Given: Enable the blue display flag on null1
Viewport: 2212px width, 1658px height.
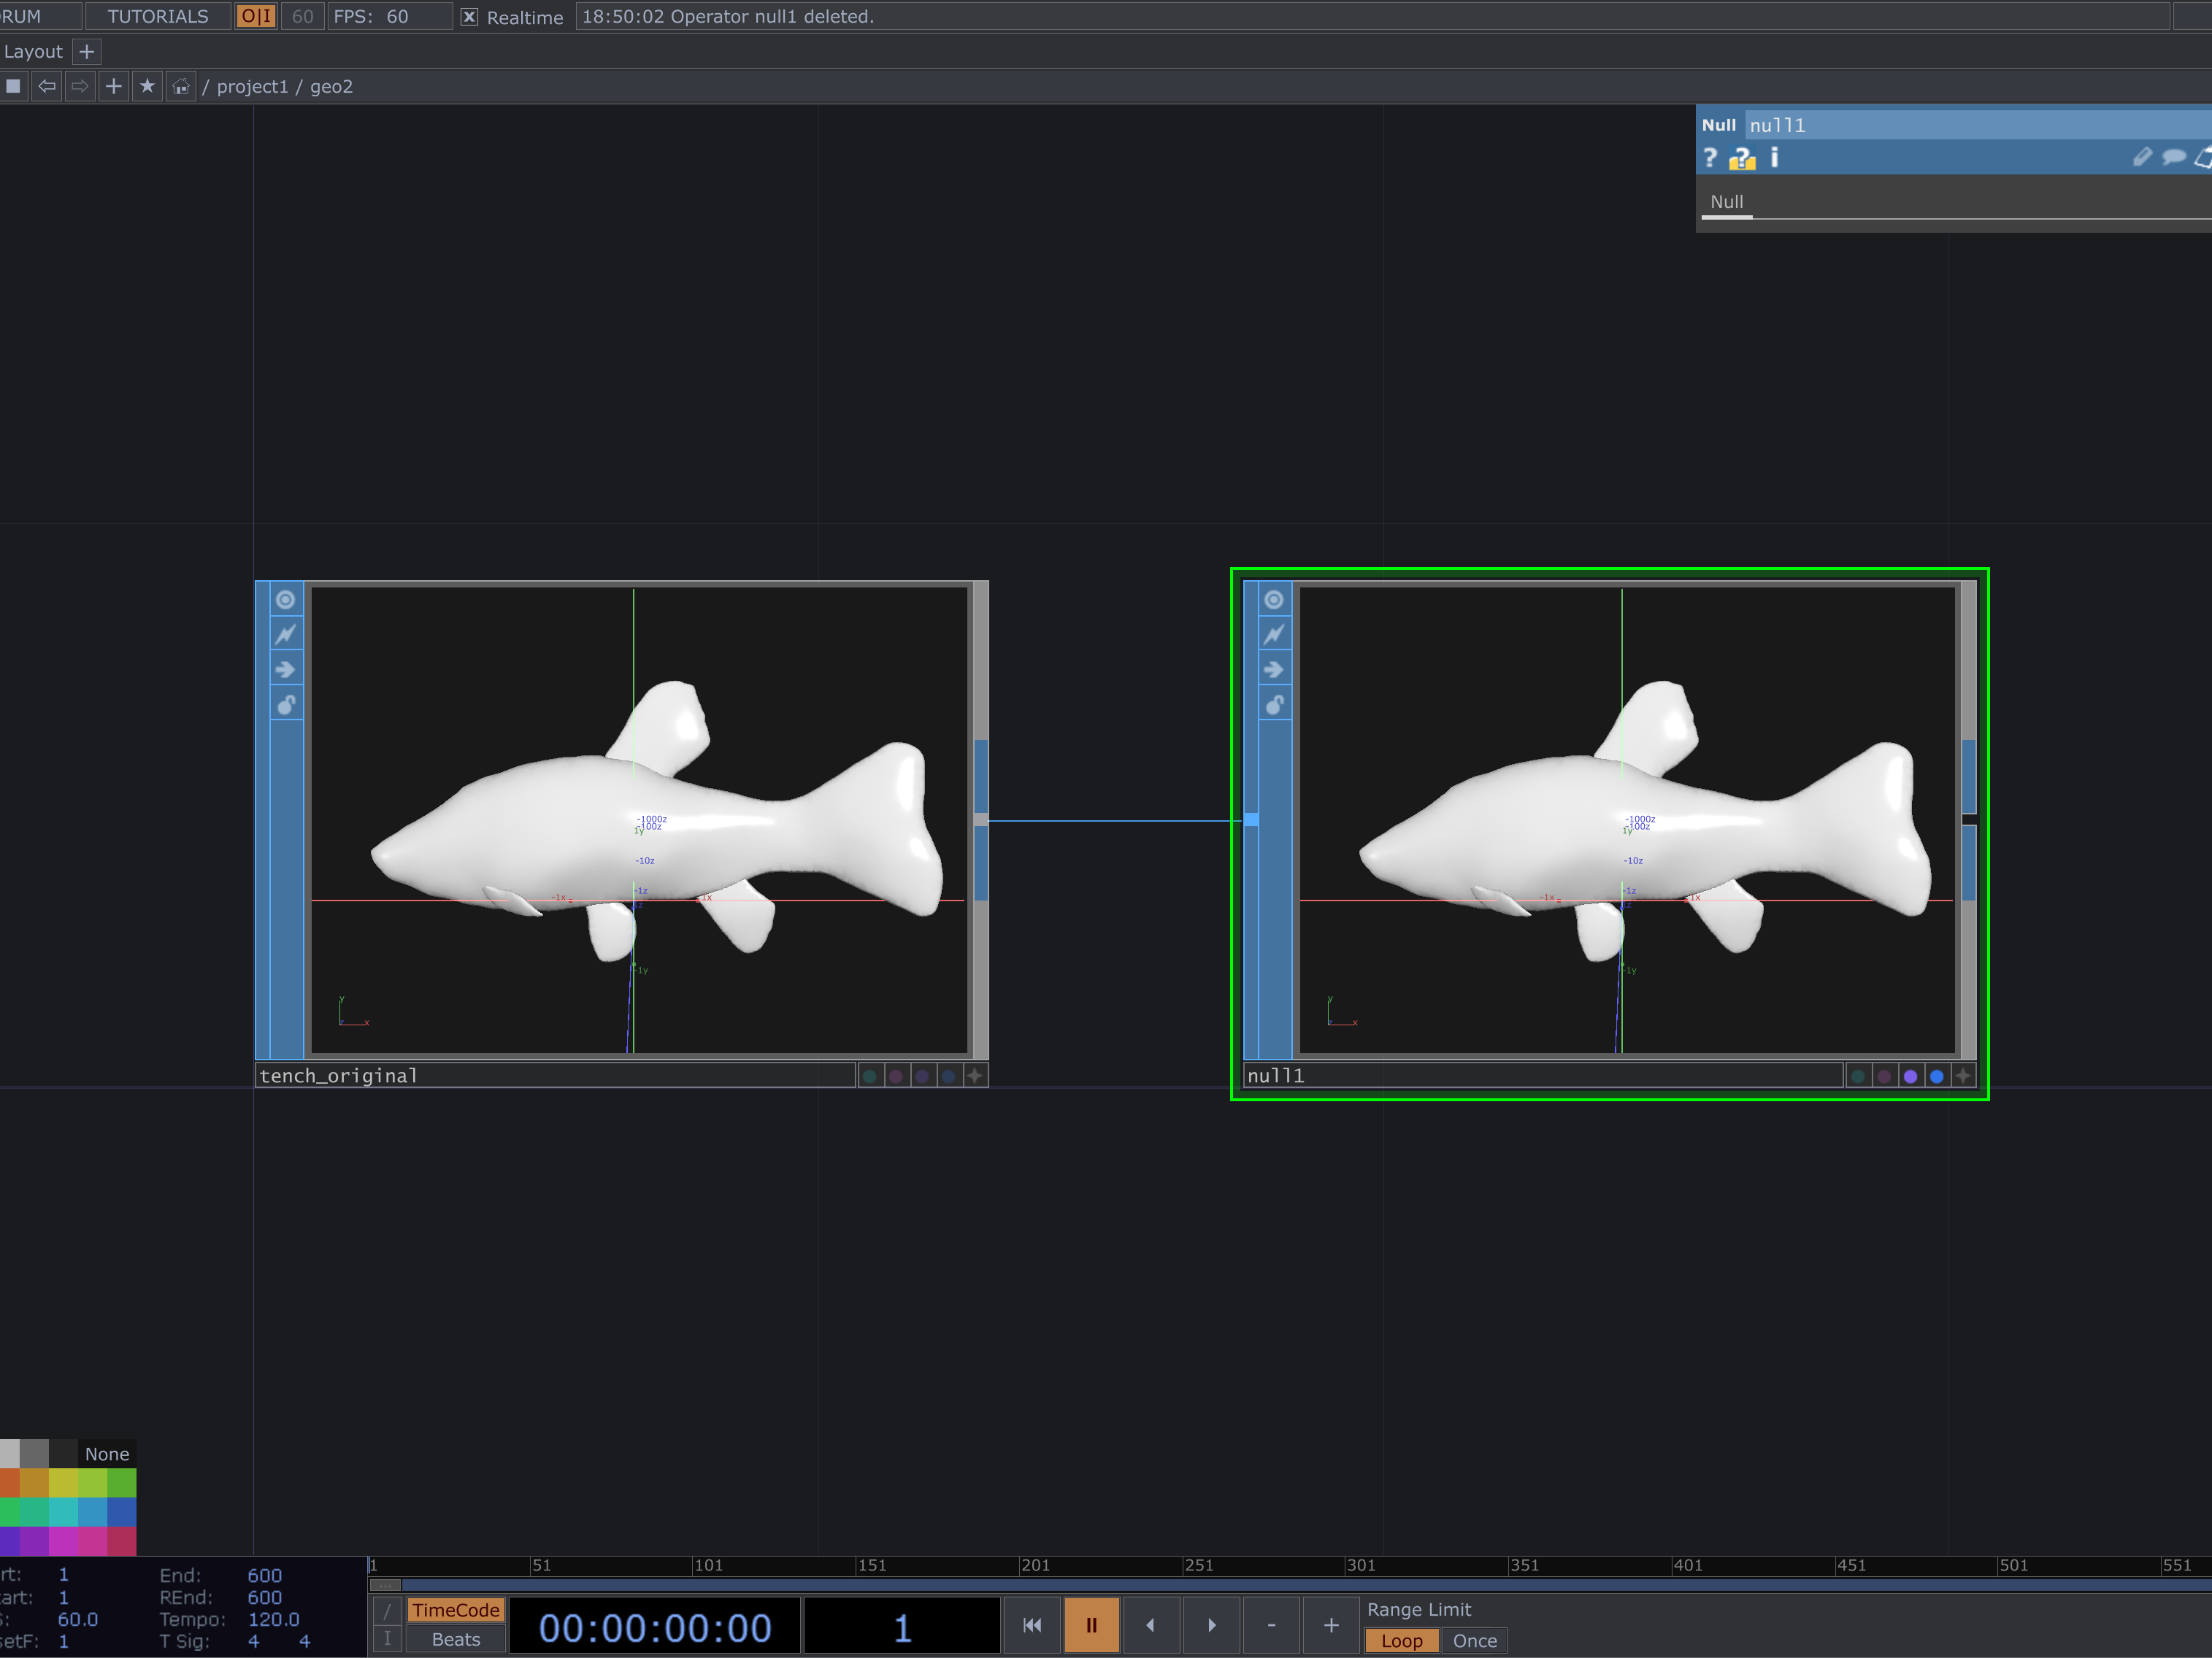Looking at the screenshot, I should point(1937,1076).
